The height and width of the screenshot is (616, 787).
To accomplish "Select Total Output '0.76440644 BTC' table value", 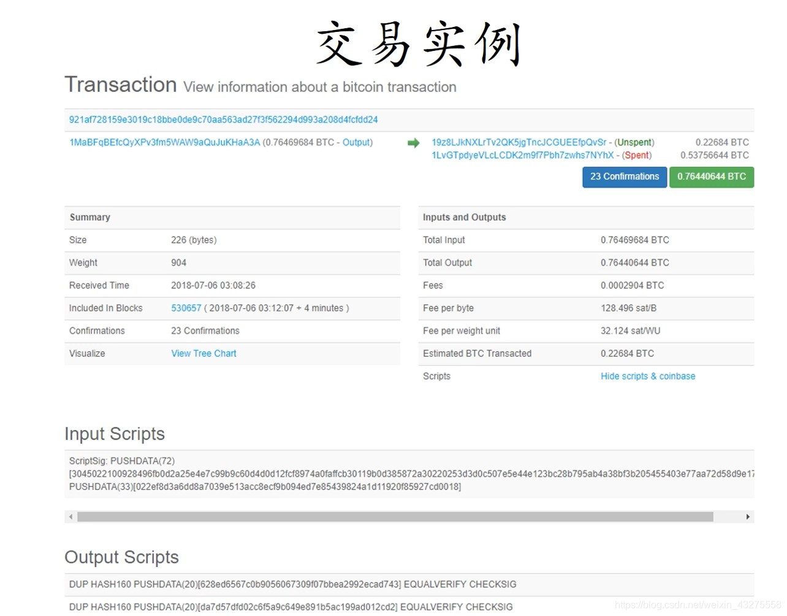I will pos(635,263).
